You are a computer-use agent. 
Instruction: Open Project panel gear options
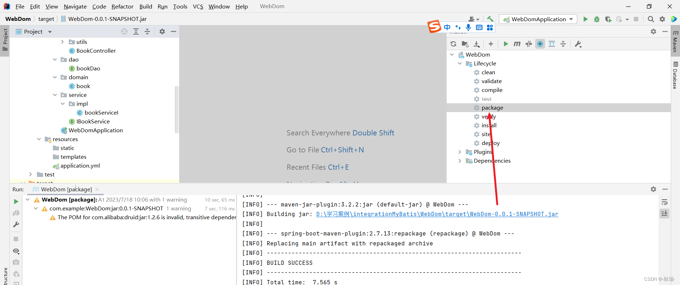(x=162, y=31)
